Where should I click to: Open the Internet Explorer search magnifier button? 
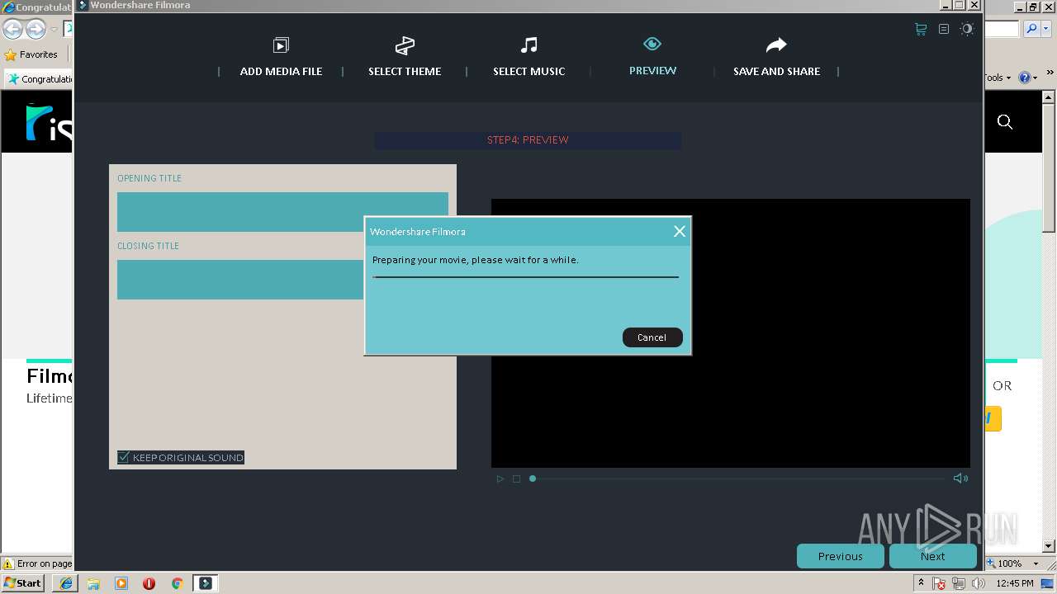pos(1031,29)
